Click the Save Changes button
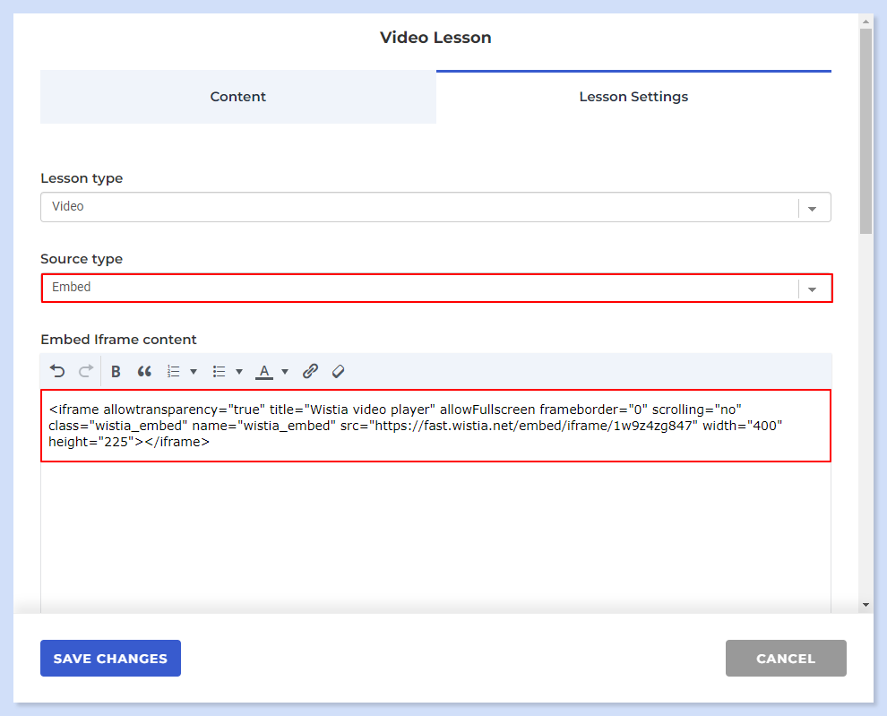The height and width of the screenshot is (716, 887). coord(110,659)
